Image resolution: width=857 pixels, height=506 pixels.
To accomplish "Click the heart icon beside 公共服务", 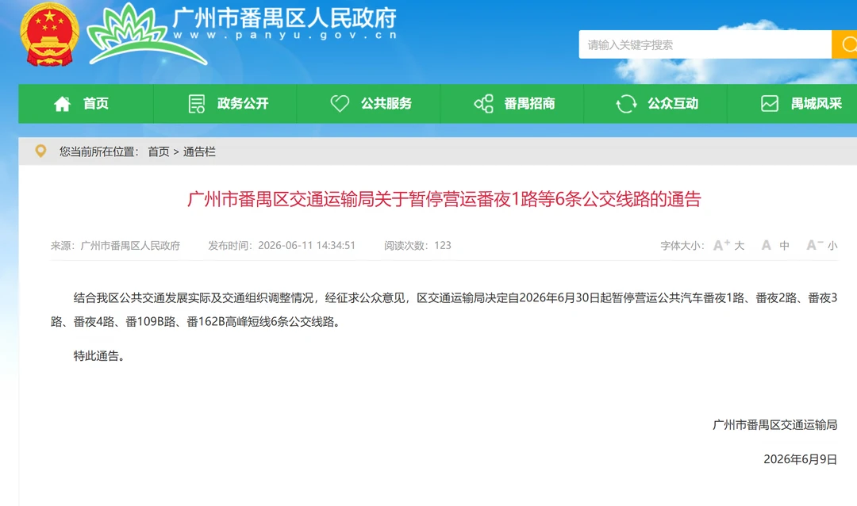I will coord(340,103).
